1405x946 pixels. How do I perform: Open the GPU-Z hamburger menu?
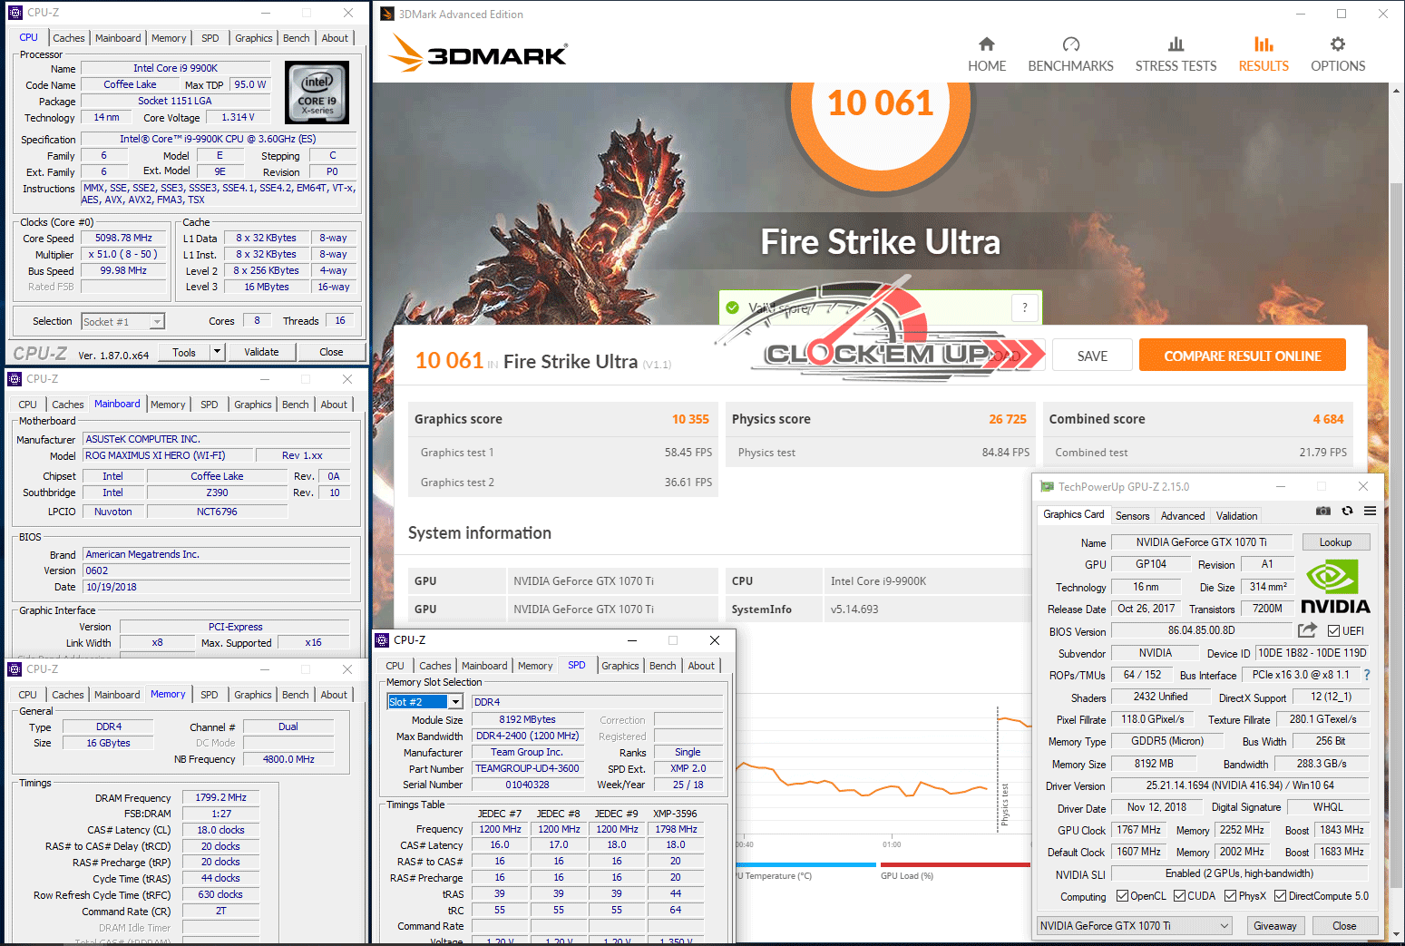click(1370, 512)
